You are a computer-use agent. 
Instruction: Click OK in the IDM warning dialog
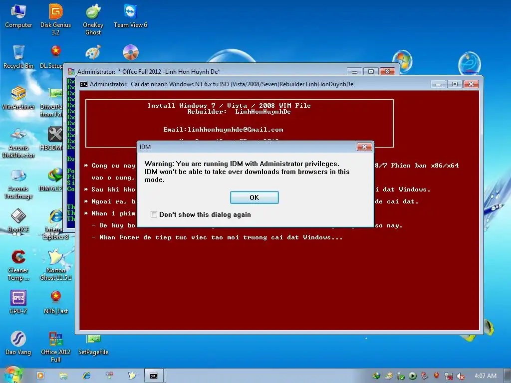[x=254, y=197]
